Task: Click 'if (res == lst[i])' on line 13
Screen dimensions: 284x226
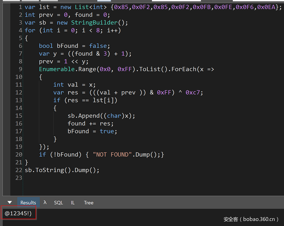Action: 85,100
